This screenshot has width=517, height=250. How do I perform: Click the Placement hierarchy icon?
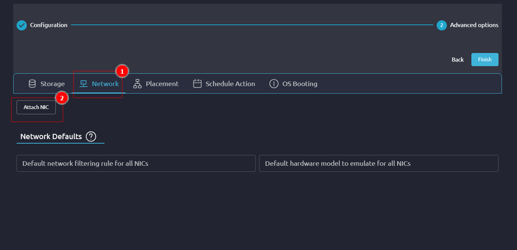[137, 84]
